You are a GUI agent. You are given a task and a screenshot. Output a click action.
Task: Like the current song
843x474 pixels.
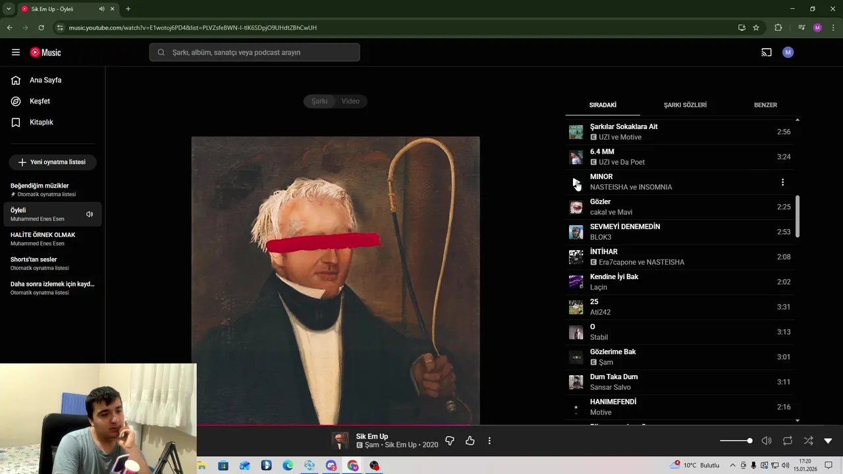(470, 441)
